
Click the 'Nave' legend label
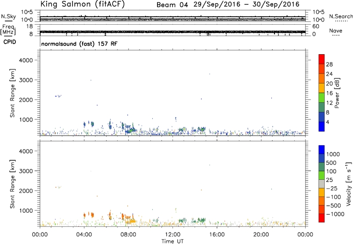coord(336,31)
